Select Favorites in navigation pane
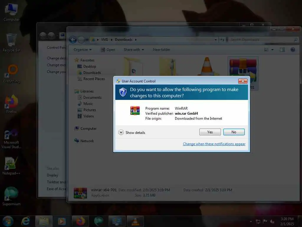Screen dimensions: 302x227 (x=85, y=60)
